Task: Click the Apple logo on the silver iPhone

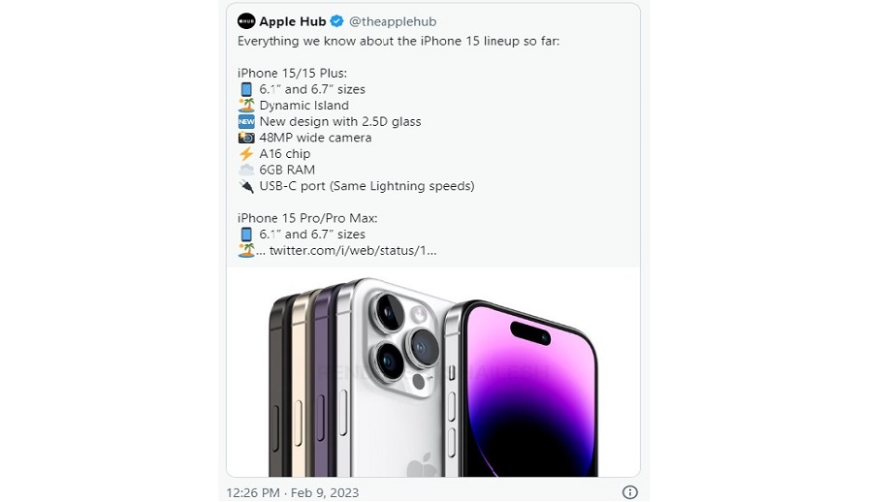Action: tap(423, 465)
